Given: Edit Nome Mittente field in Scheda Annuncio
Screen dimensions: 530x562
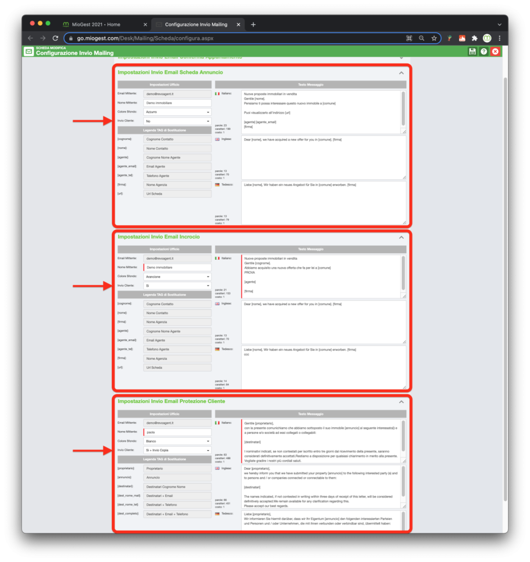Looking at the screenshot, I should 178,103.
